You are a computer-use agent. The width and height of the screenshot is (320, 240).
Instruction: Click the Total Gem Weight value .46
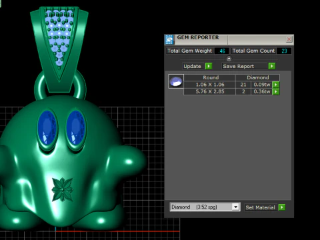(x=222, y=51)
